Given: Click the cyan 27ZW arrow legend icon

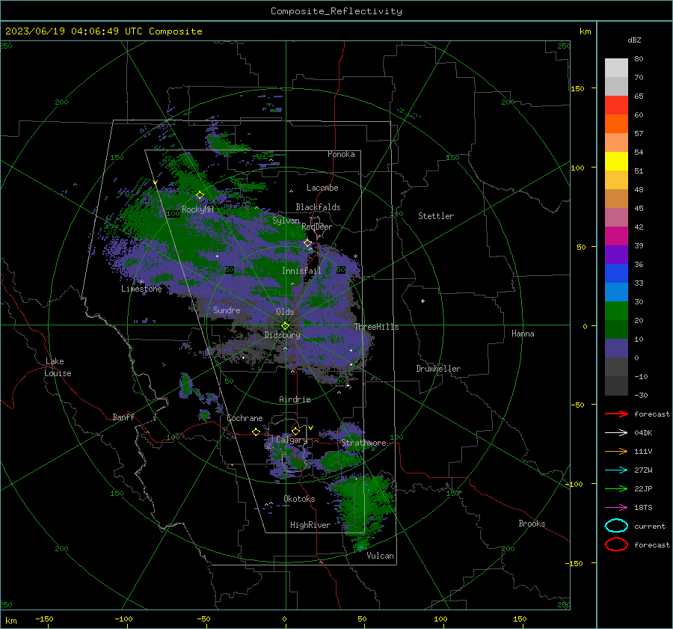Looking at the screenshot, I should pyautogui.click(x=616, y=470).
